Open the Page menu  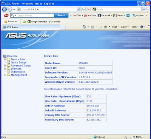116,27
